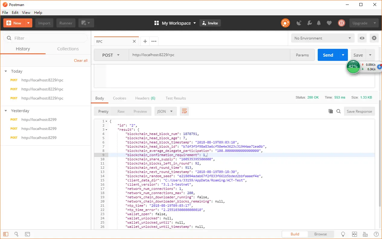Toggle the sidebar icon in status bar

coord(6,234)
